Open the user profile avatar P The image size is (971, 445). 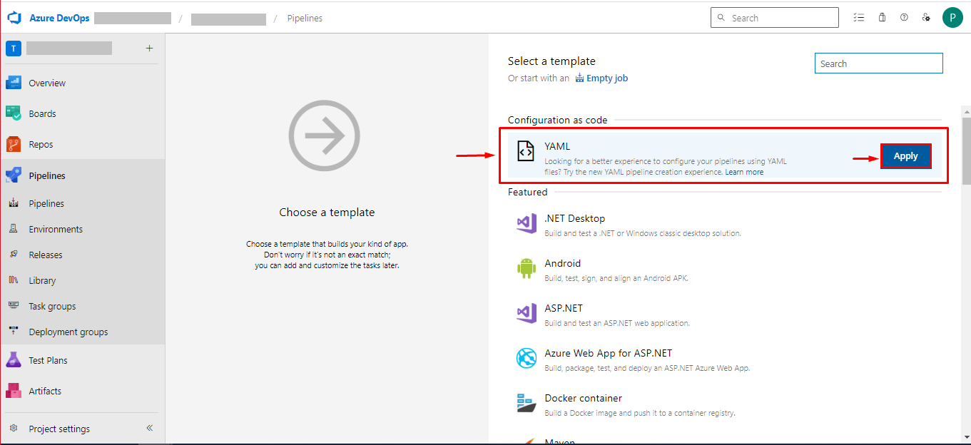point(952,18)
